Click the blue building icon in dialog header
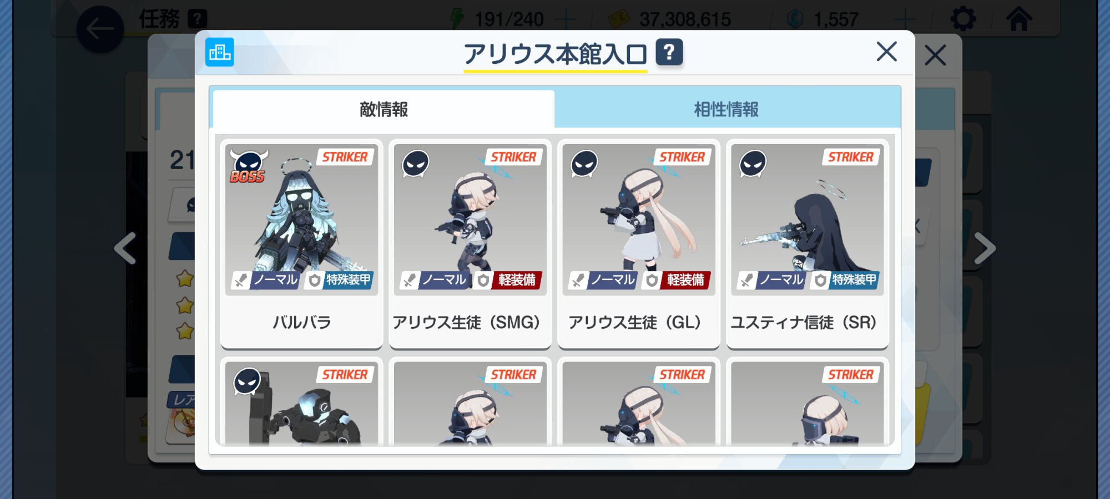Screen dimensions: 1110x499 pos(220,52)
